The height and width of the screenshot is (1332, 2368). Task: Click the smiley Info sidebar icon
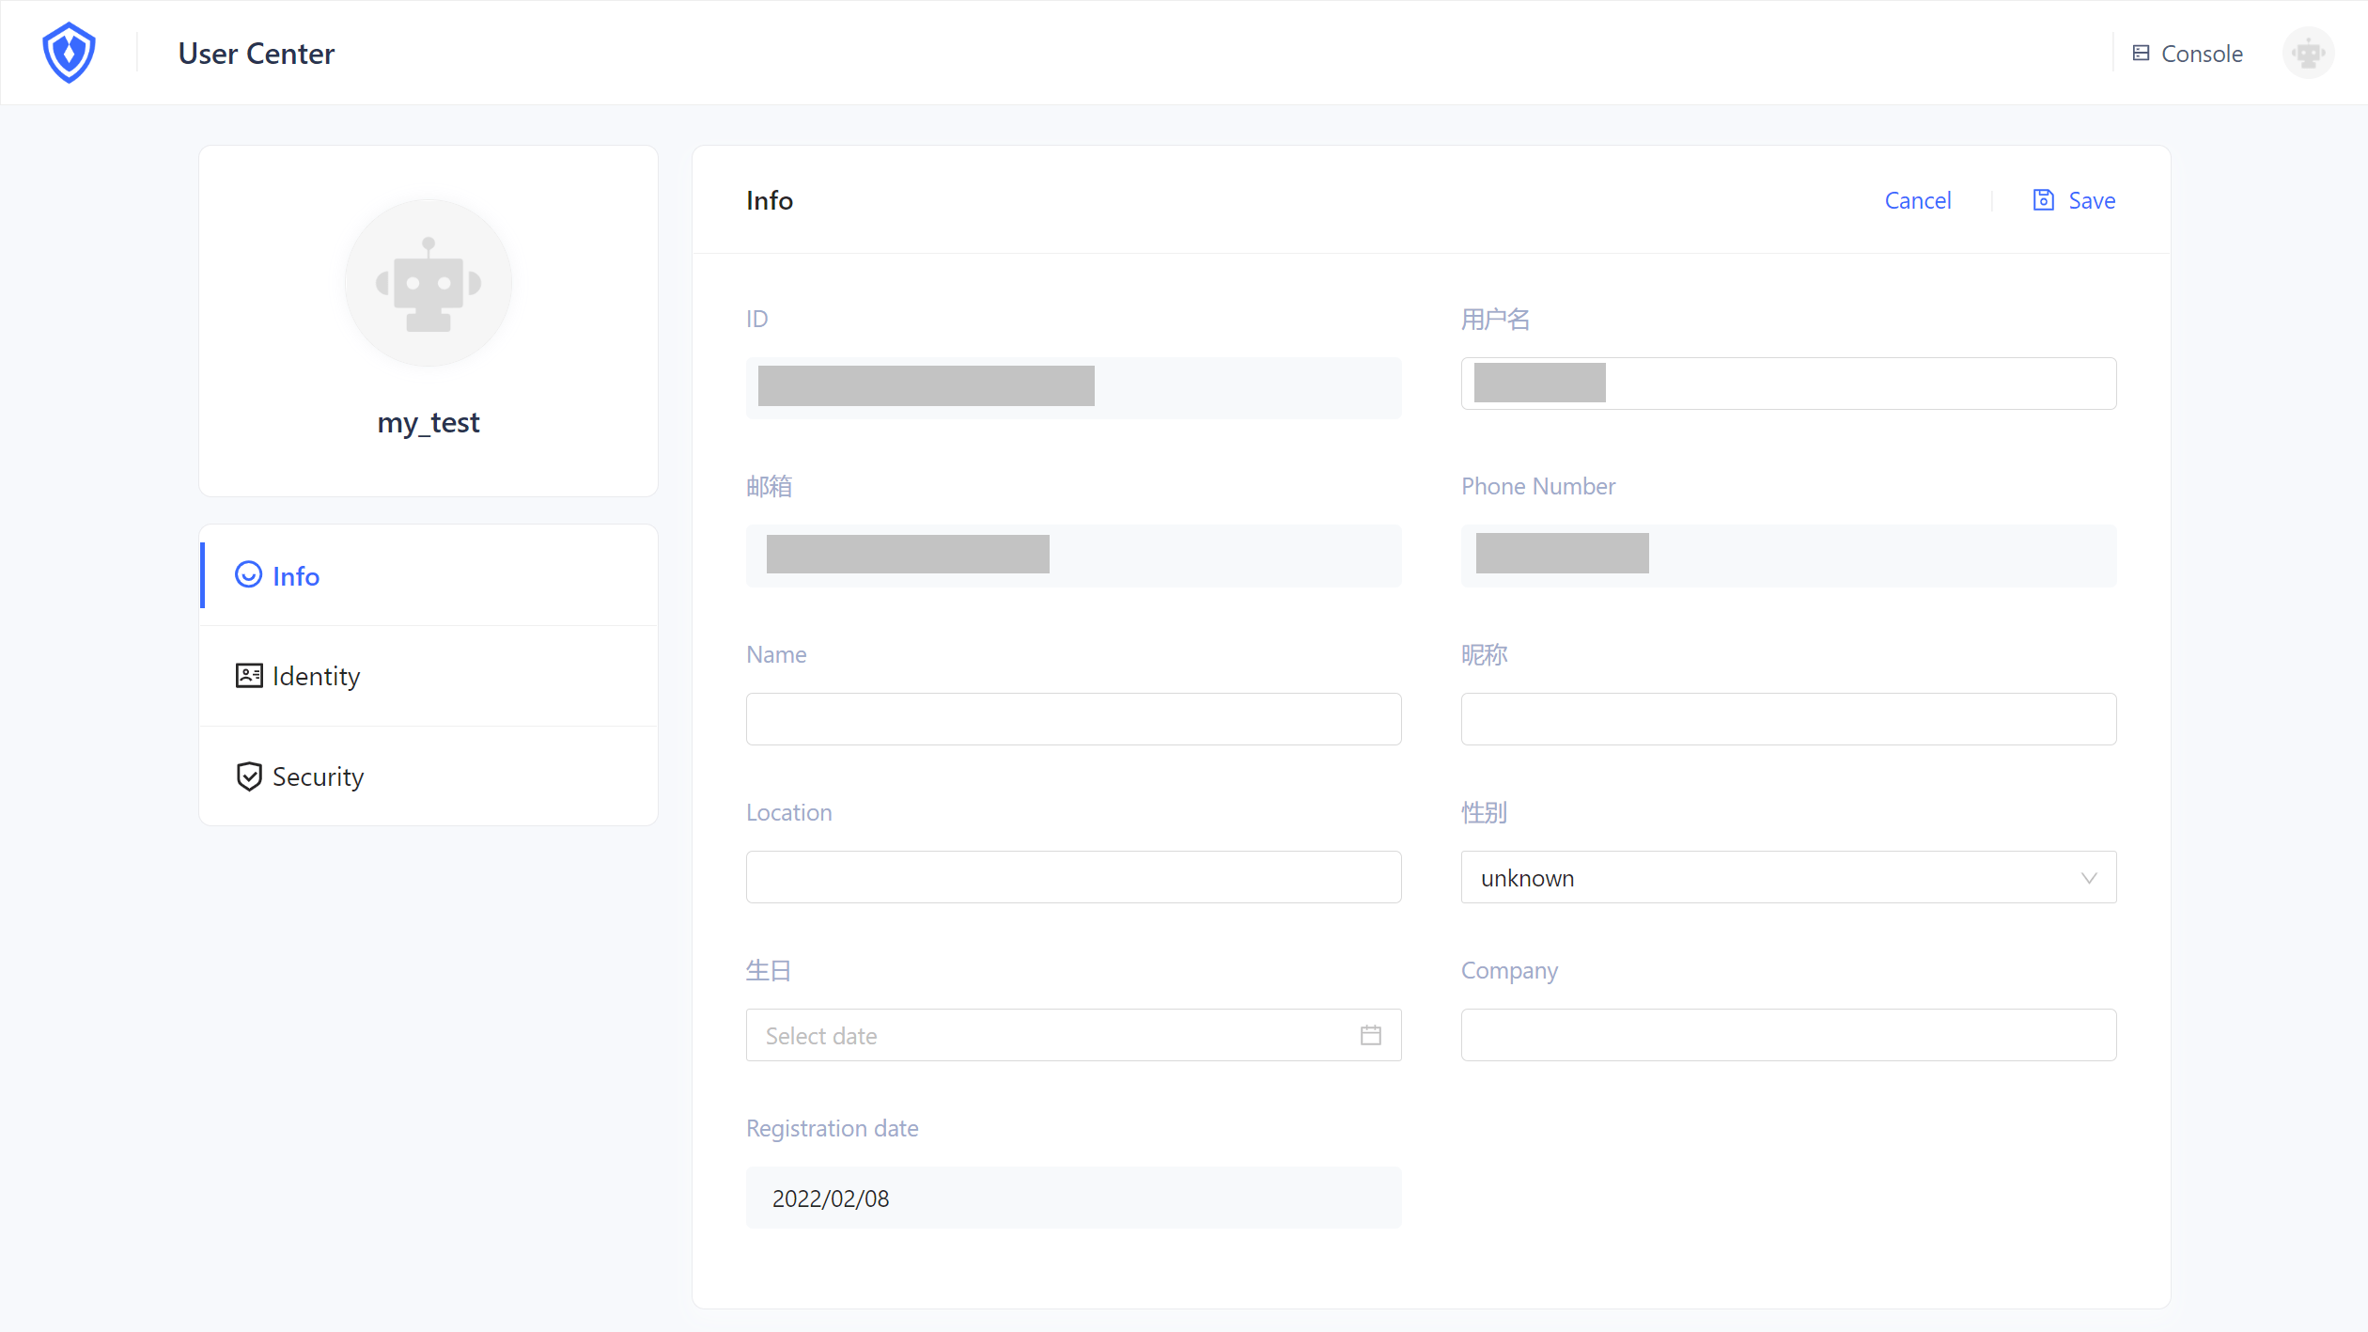click(248, 575)
